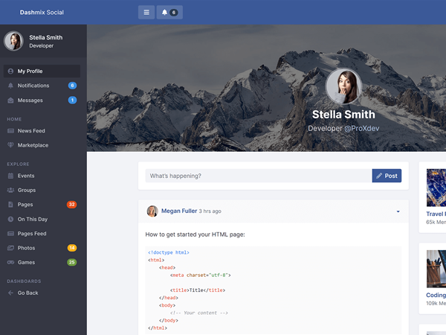Click the Games controller icon
The height and width of the screenshot is (335, 446).
(x=10, y=262)
